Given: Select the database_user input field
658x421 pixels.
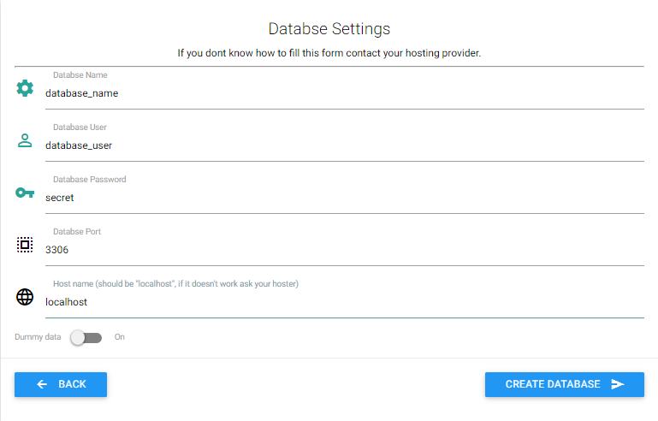Looking at the screenshot, I should tap(342, 145).
